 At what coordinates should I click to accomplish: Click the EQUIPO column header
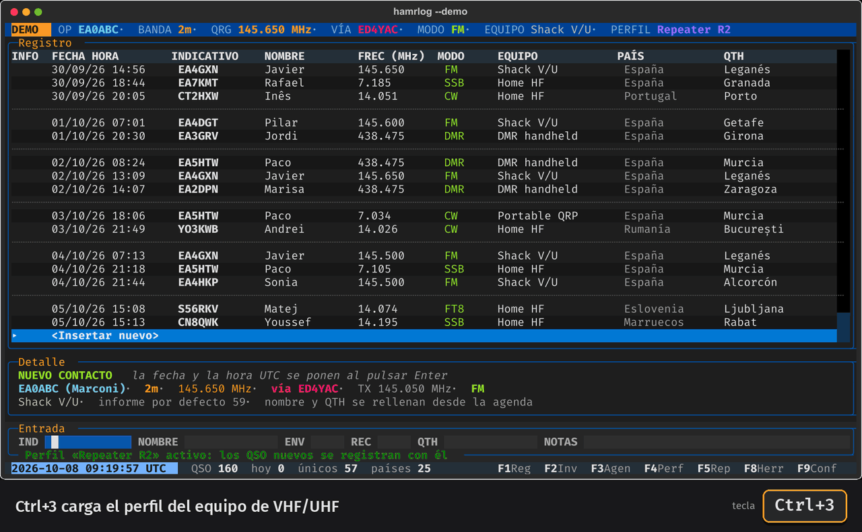[x=517, y=56]
